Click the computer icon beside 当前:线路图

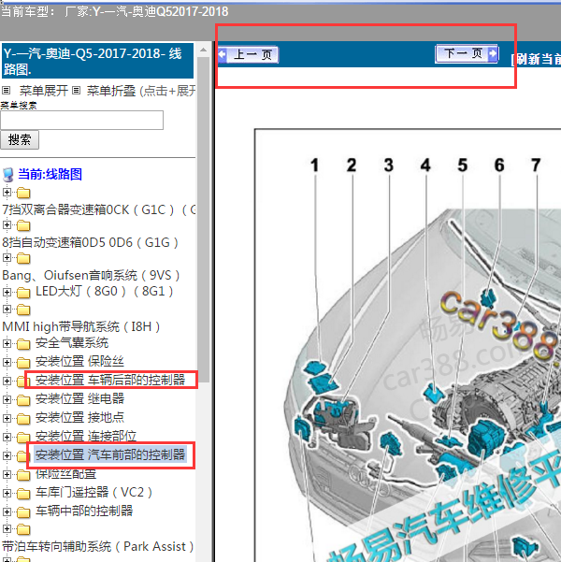7,175
